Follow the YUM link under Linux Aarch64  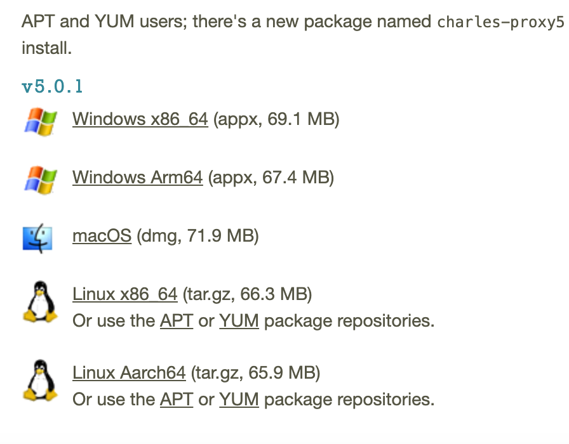239,399
